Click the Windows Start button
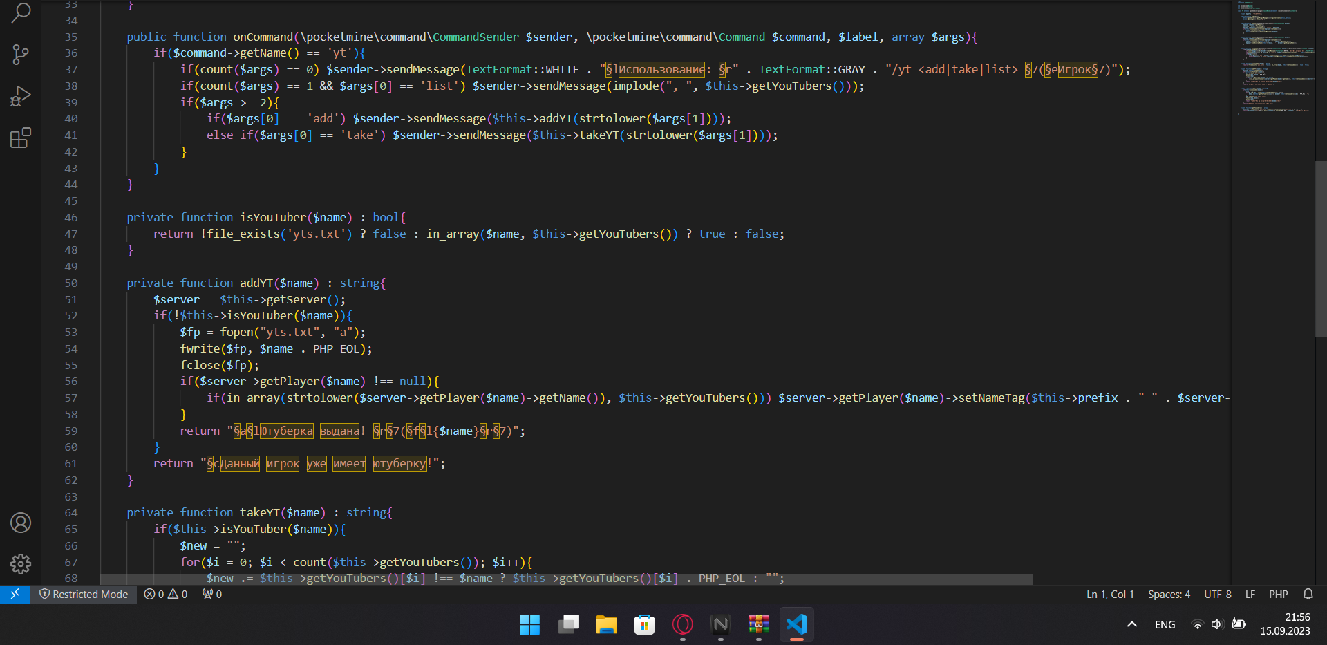The width and height of the screenshot is (1327, 645). point(529,624)
